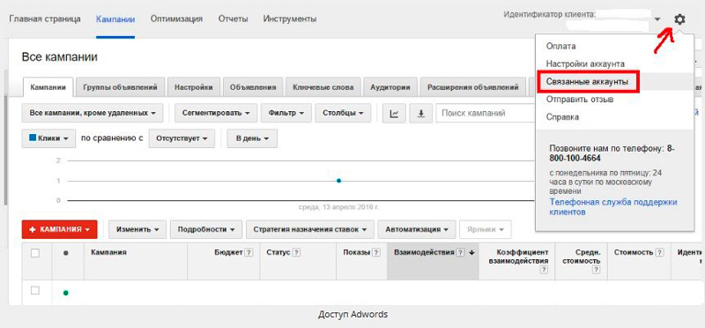Open the Автоматизация dropdown

tap(417, 229)
